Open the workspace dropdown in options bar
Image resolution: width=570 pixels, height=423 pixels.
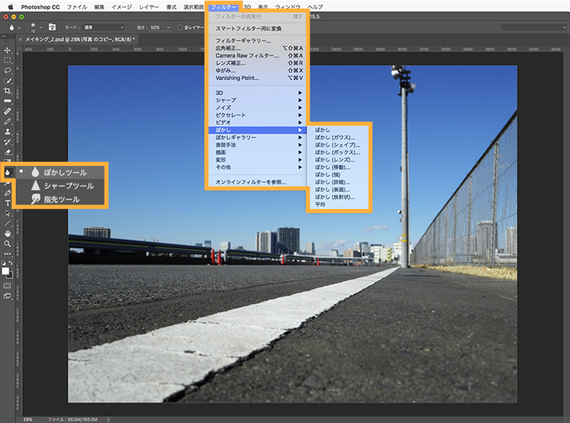(x=534, y=28)
